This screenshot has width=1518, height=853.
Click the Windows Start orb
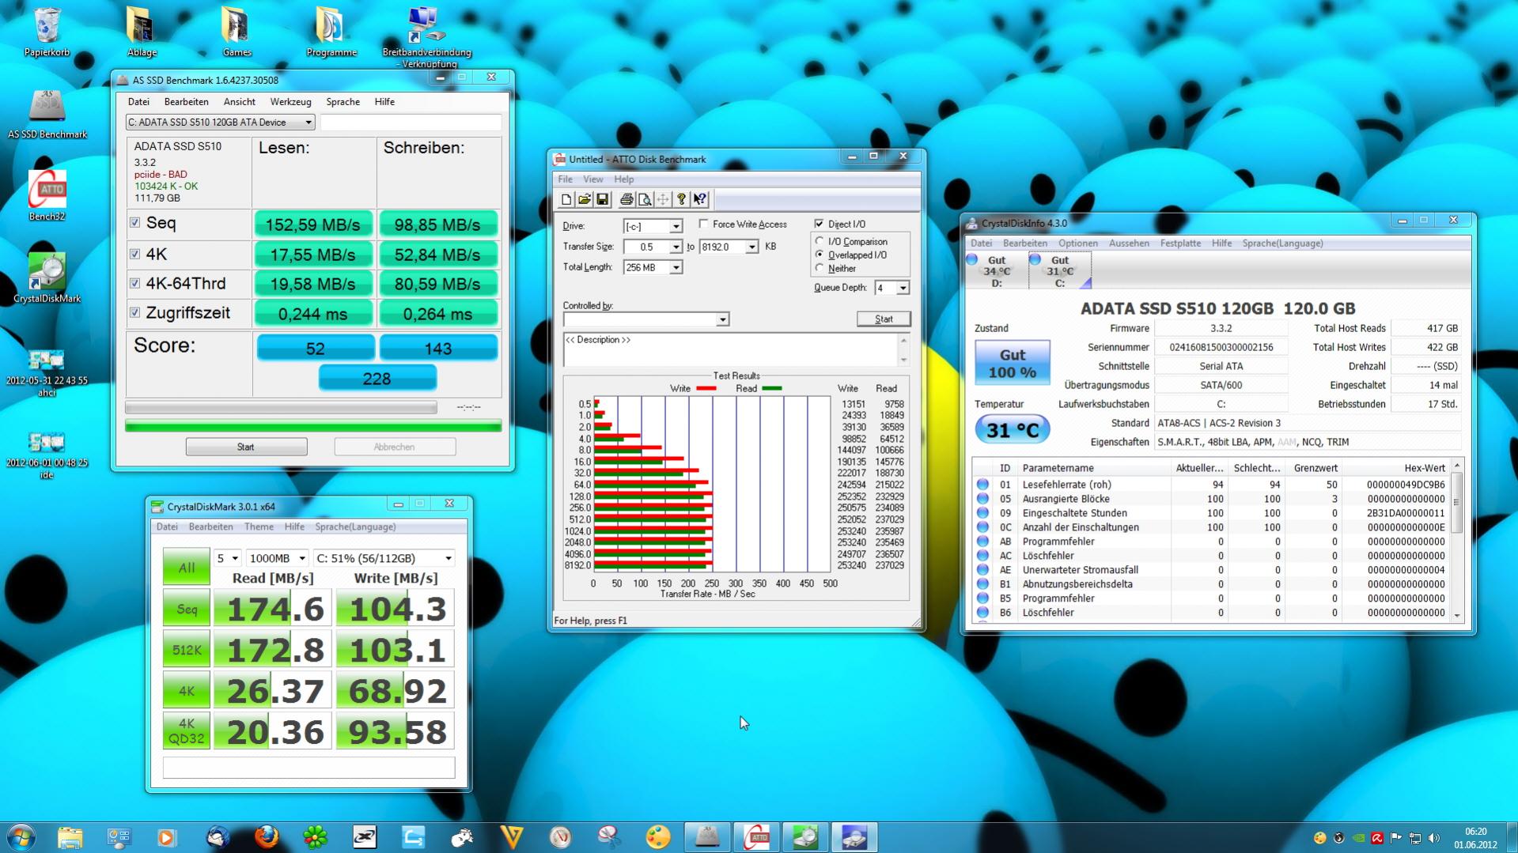click(x=21, y=836)
